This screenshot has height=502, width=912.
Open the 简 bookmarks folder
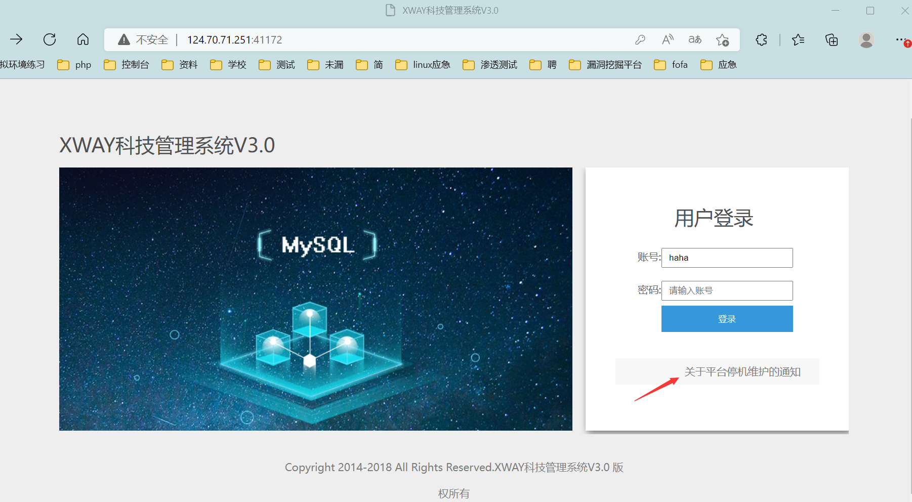369,65
